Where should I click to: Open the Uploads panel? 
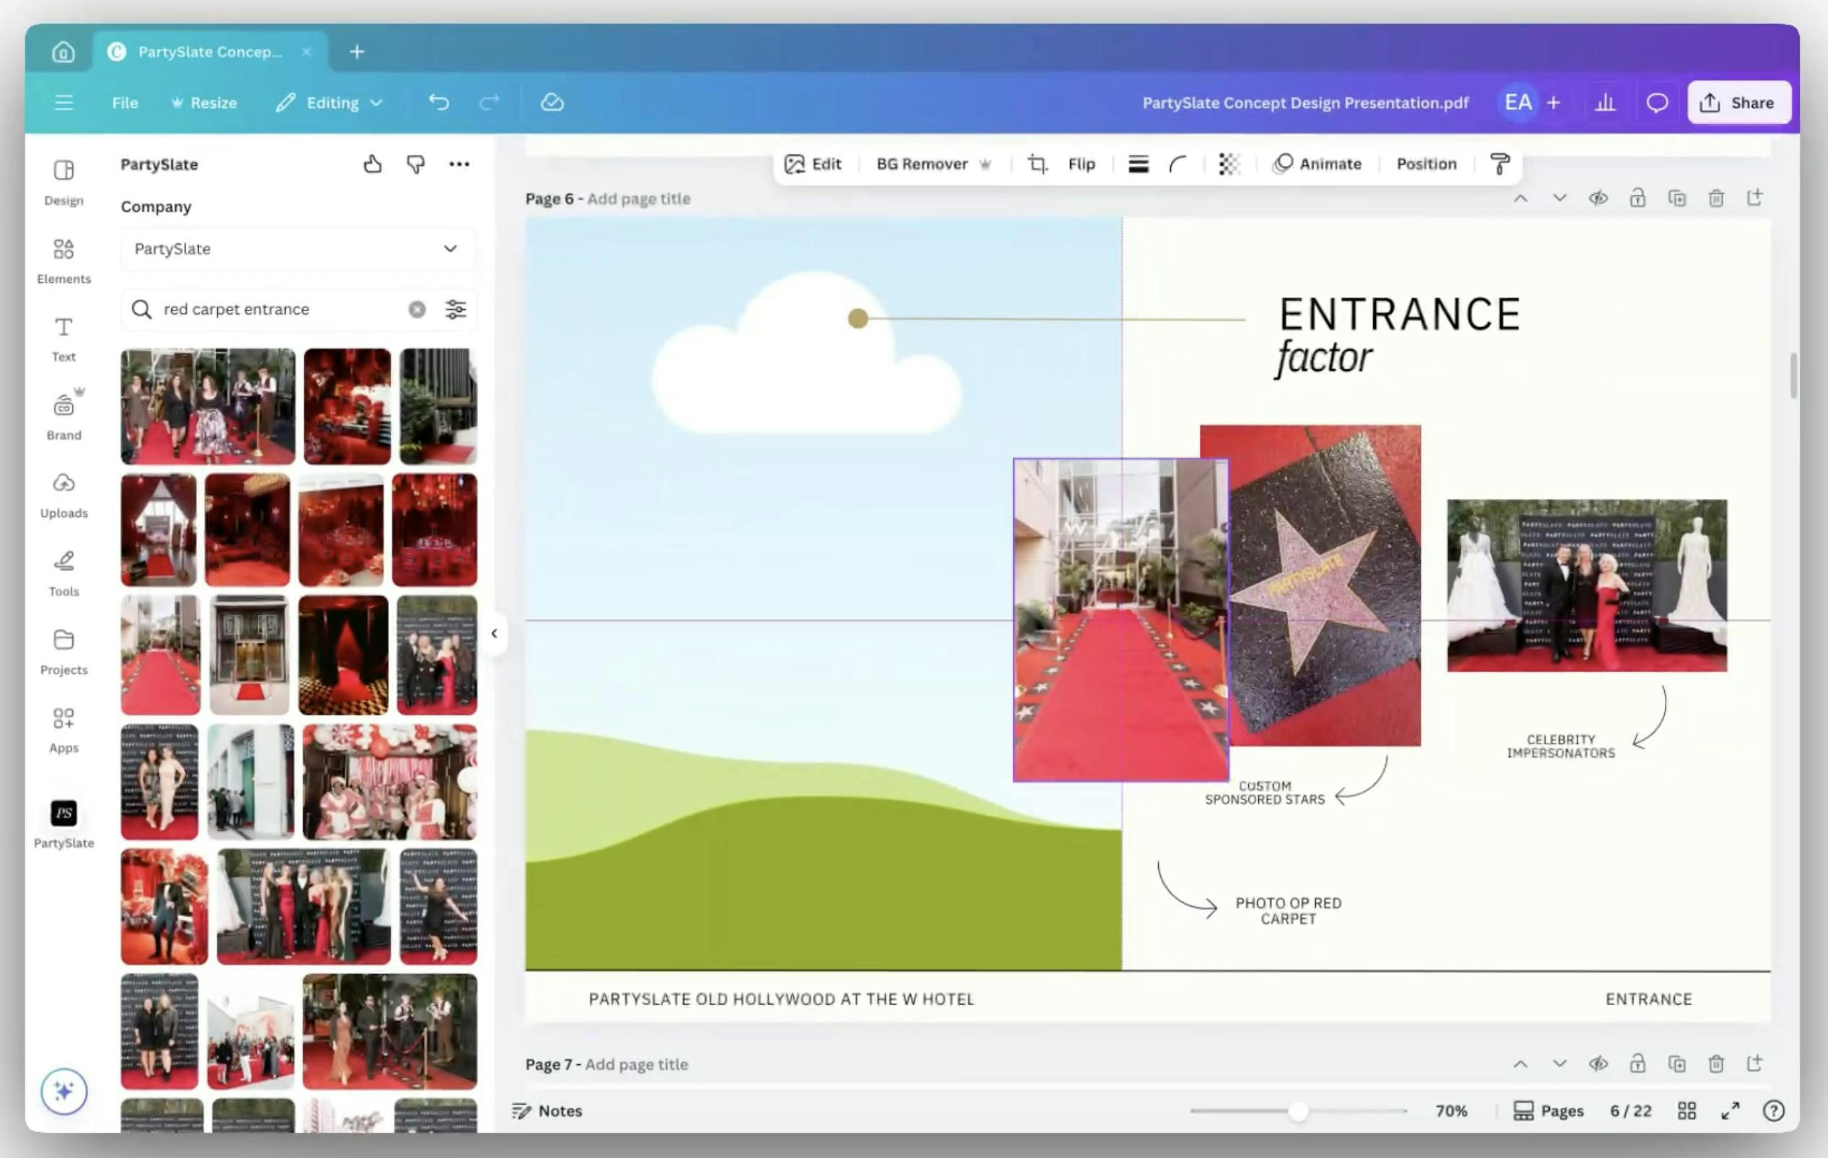64,495
